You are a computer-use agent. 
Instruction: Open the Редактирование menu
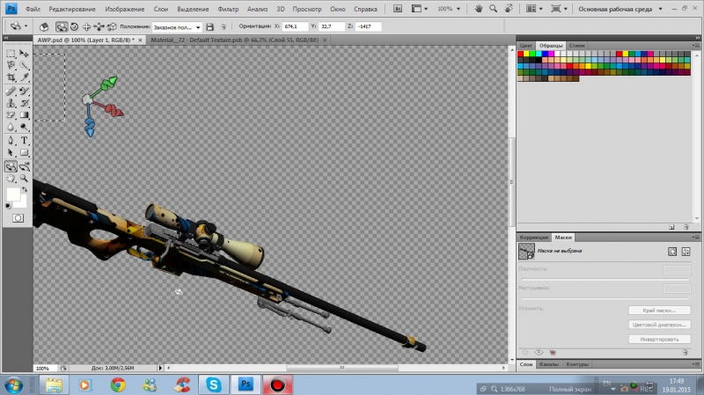click(72, 9)
